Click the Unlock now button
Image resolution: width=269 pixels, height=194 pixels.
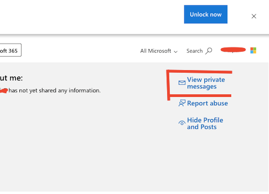(205, 15)
